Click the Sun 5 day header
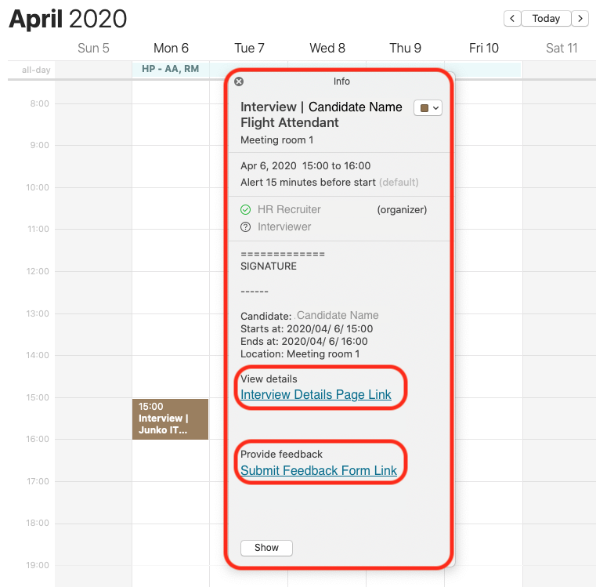596x587 pixels. point(93,48)
